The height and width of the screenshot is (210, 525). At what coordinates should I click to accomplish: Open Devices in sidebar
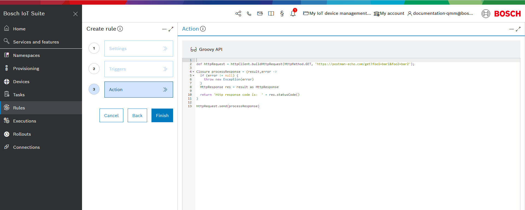click(x=41, y=81)
